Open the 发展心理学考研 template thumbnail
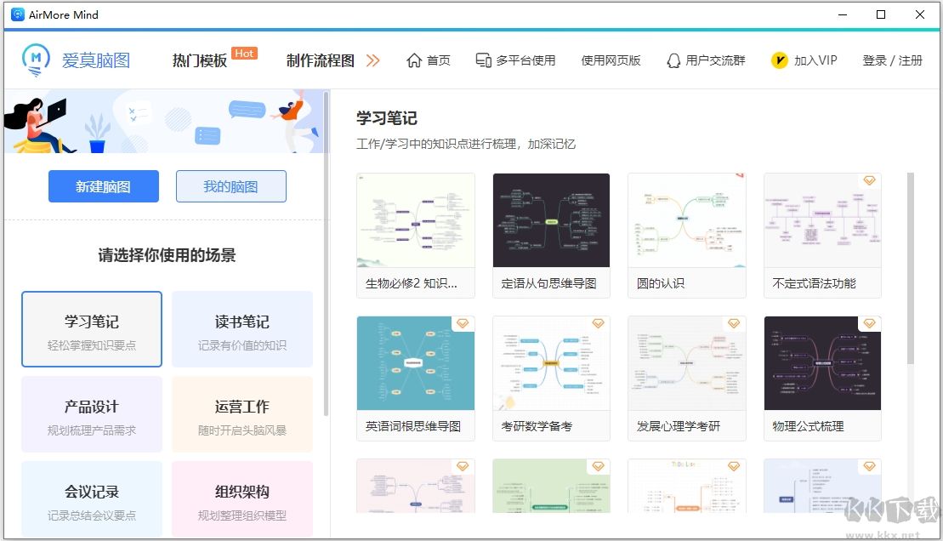Viewport: 943px width, 541px height. 687,363
